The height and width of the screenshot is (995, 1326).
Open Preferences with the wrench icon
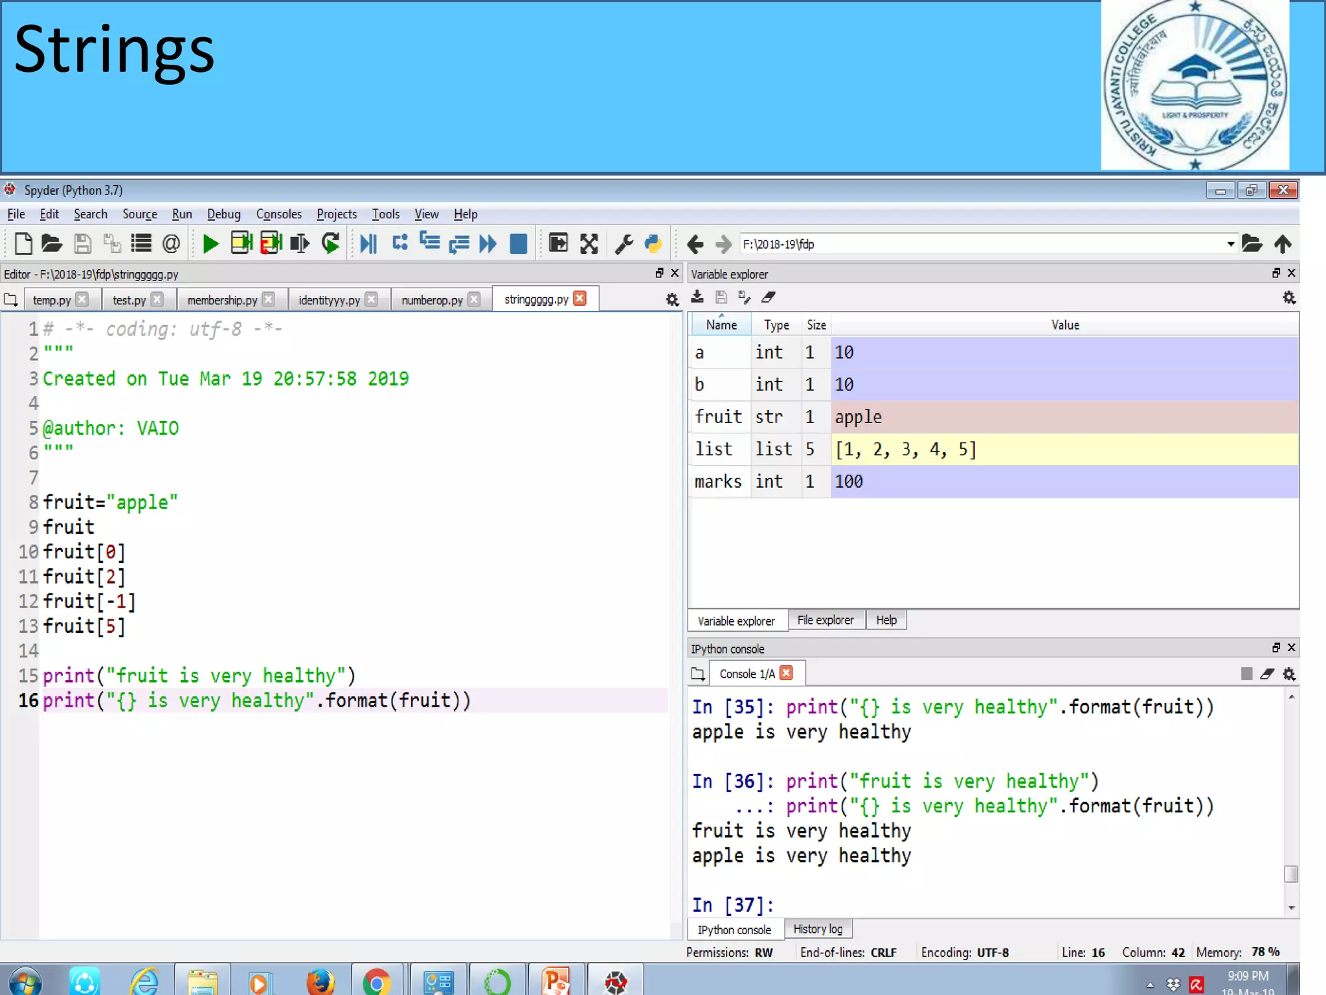click(624, 244)
